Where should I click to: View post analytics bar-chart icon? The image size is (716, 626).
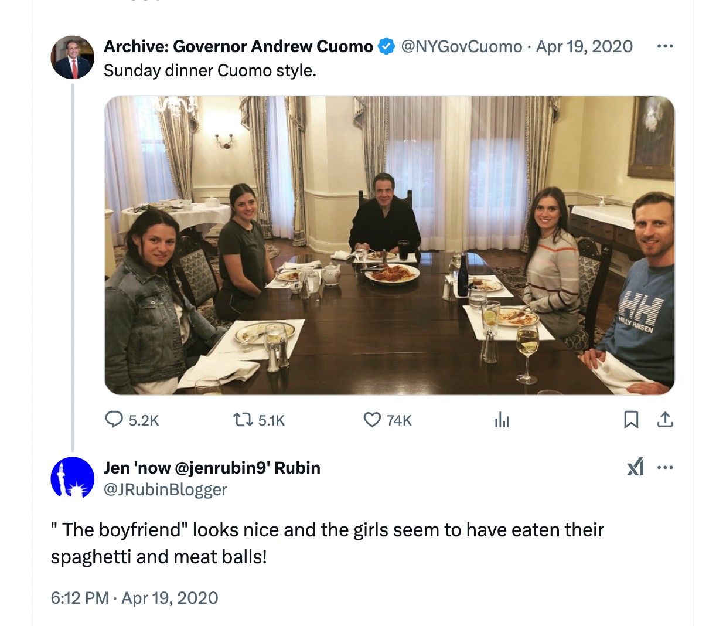coord(502,420)
